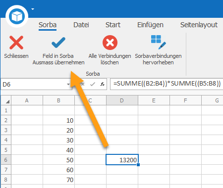Click the formula bar confirm checkmark icon
223x188 pixels.
[93, 84]
